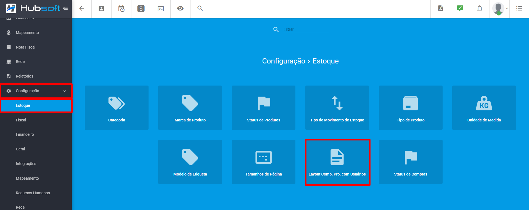
Task: Open the client contact card icon
Action: click(x=102, y=9)
